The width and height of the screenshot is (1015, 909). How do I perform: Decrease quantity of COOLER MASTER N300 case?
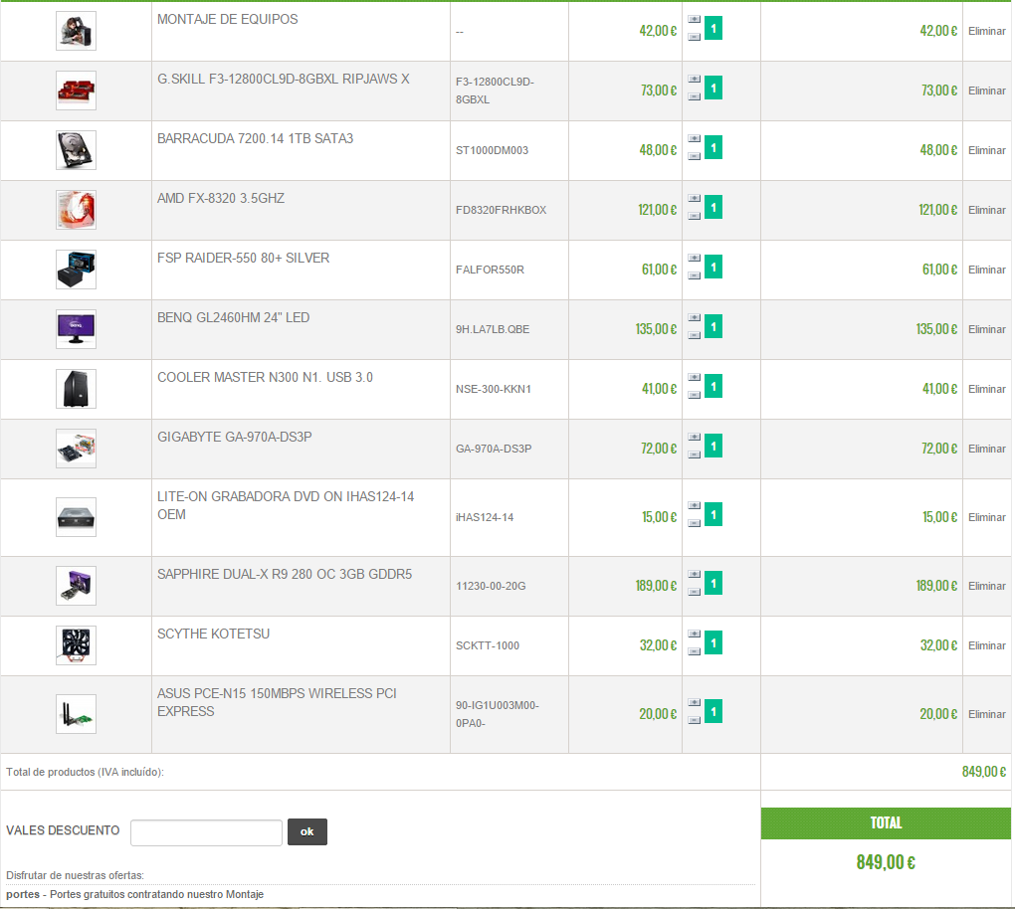694,394
